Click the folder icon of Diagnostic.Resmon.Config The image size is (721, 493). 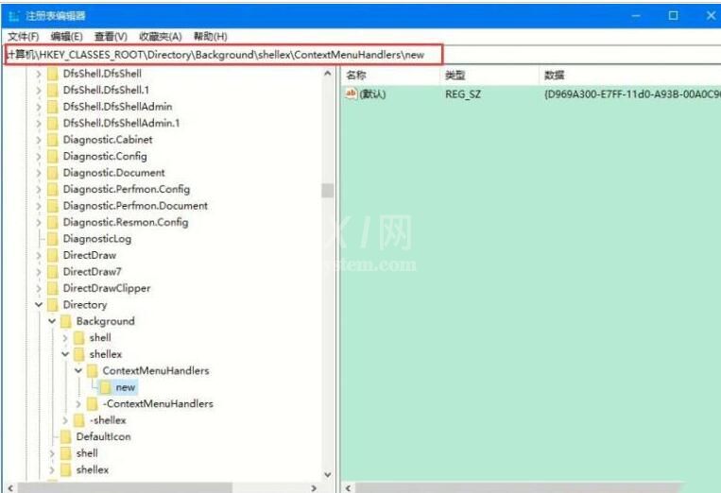pyautogui.click(x=53, y=222)
